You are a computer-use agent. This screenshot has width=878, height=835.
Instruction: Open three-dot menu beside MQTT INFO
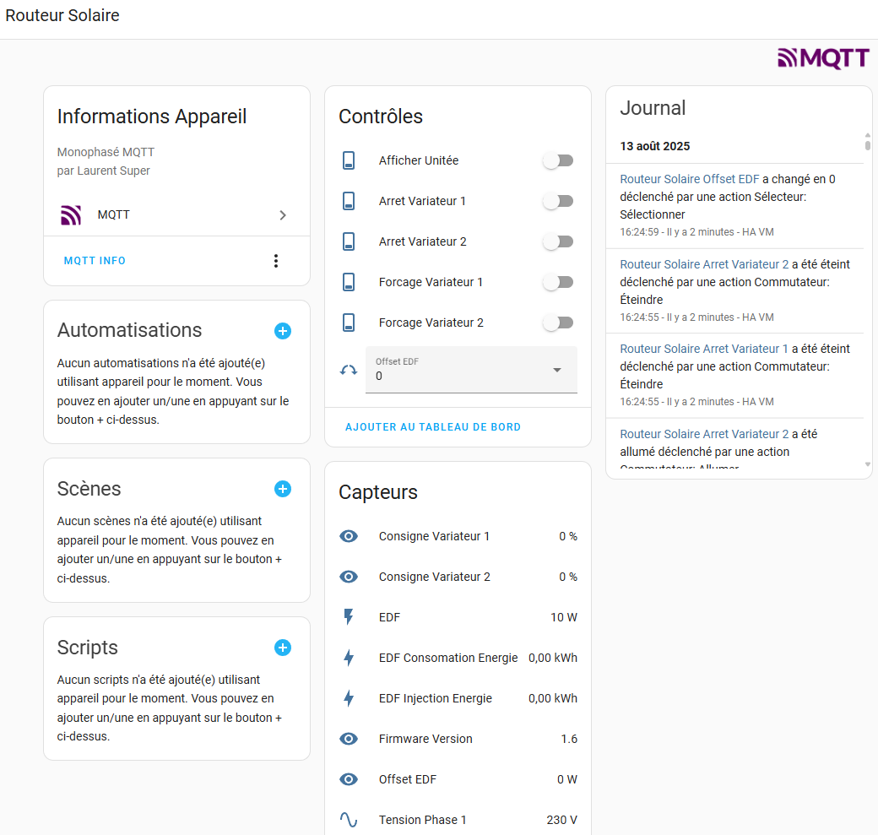(275, 261)
